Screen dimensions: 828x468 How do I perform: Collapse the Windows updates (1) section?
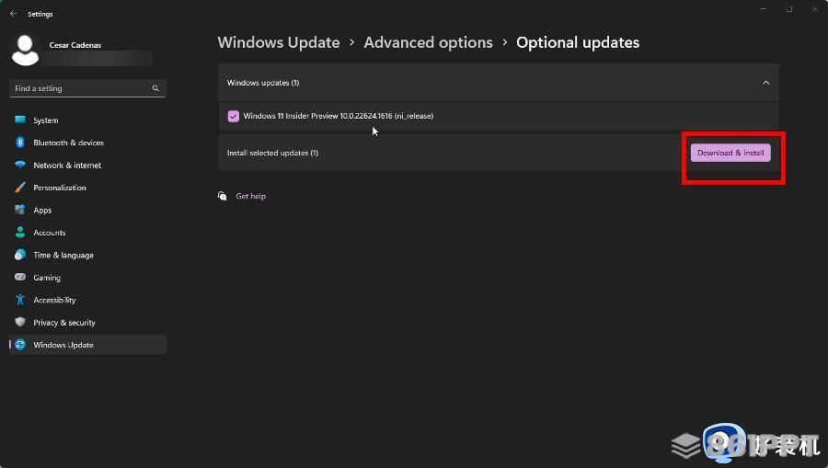[765, 83]
